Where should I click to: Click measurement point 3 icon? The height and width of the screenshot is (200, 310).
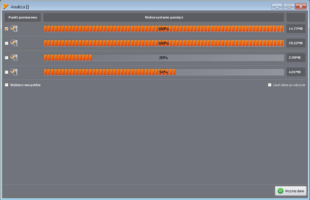[x=14, y=57]
